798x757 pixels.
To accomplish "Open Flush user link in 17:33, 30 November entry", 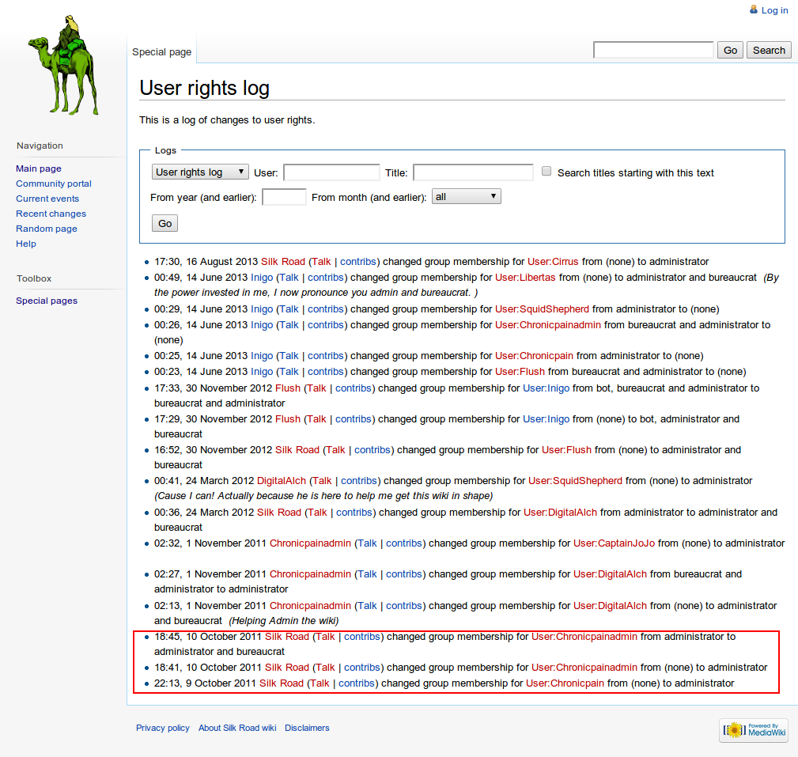I will (x=288, y=388).
